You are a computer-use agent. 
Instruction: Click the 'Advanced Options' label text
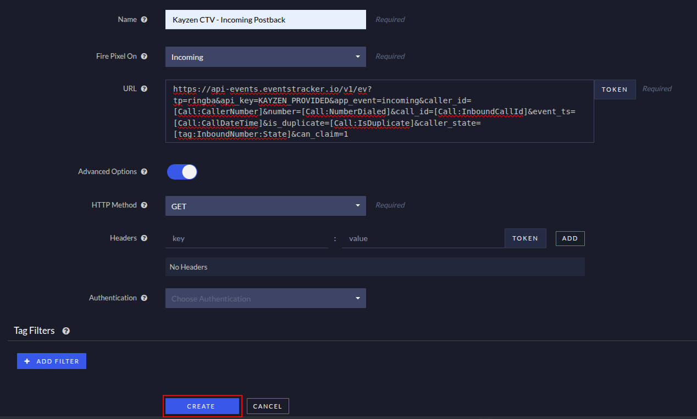107,171
